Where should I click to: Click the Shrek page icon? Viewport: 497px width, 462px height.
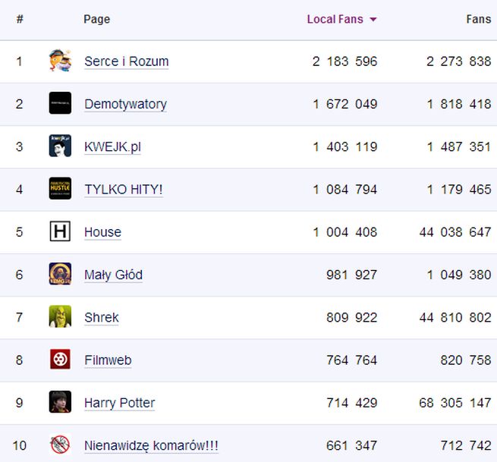pos(60,316)
